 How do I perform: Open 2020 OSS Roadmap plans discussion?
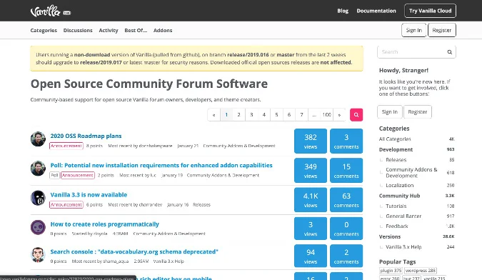[x=86, y=136]
